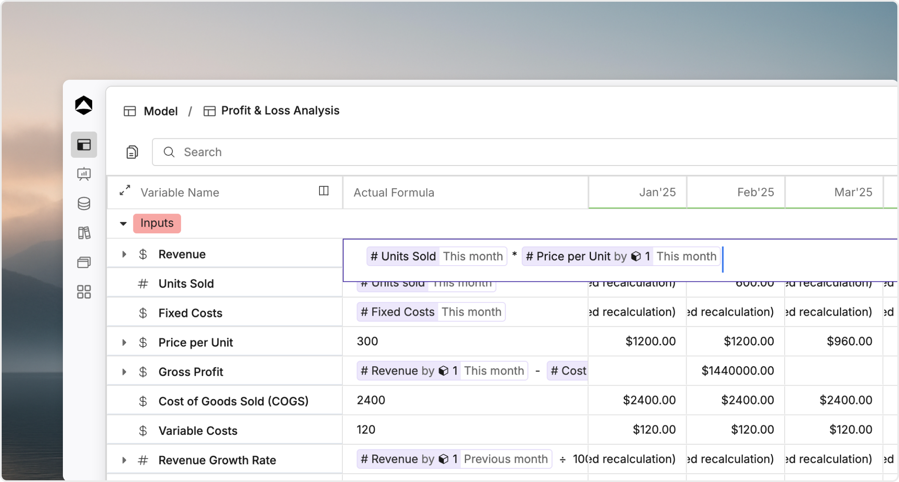Click the column layout icon in Variable Name header
This screenshot has width=899, height=482.
tap(324, 191)
